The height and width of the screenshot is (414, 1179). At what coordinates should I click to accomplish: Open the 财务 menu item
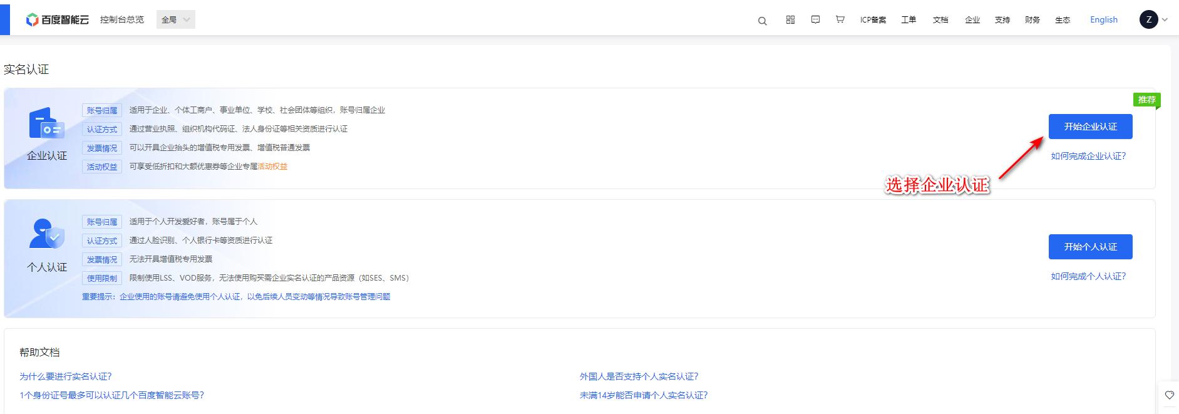[x=1032, y=20]
